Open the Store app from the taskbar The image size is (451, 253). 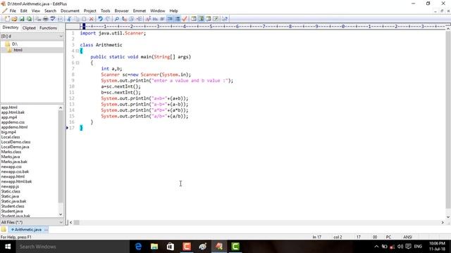(x=171, y=247)
